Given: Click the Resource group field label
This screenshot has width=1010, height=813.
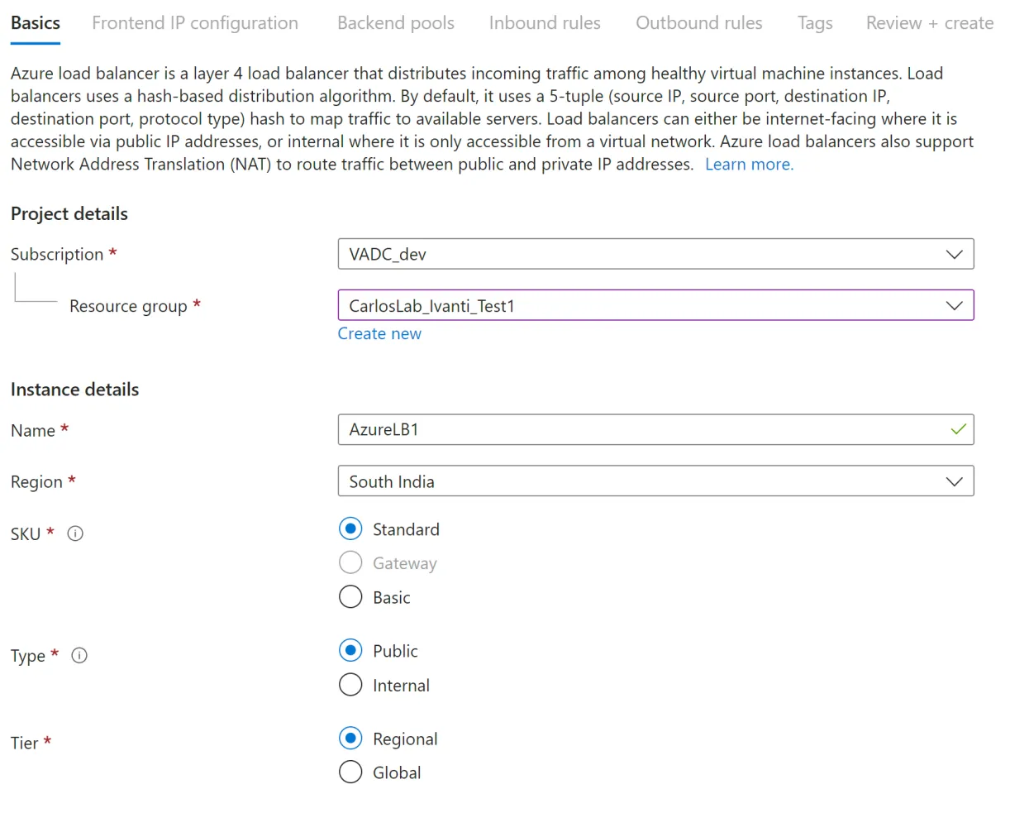Looking at the screenshot, I should (x=128, y=306).
